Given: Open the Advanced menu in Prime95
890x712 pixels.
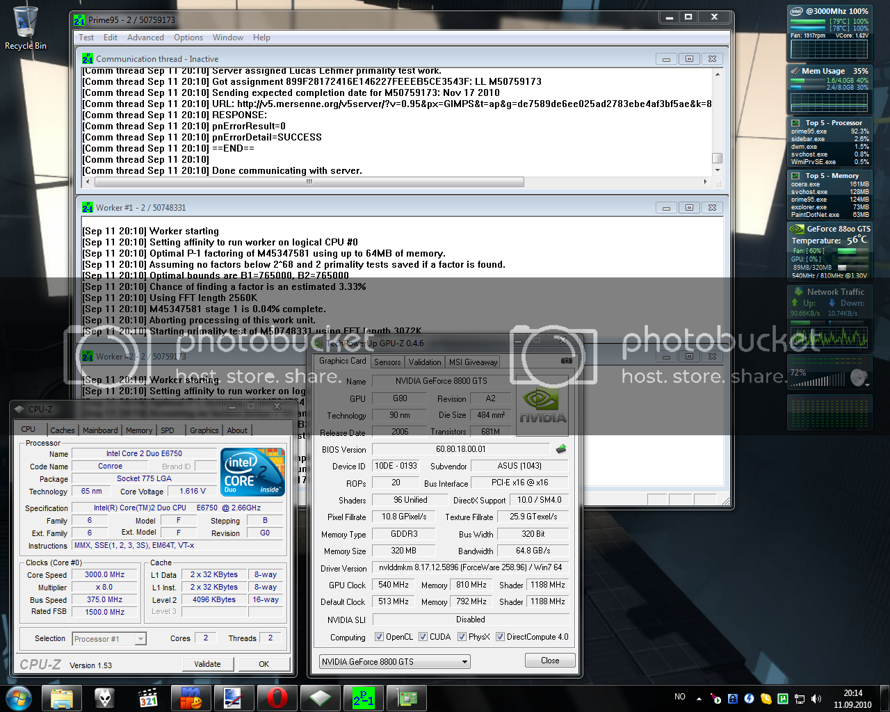Looking at the screenshot, I should click(x=145, y=38).
